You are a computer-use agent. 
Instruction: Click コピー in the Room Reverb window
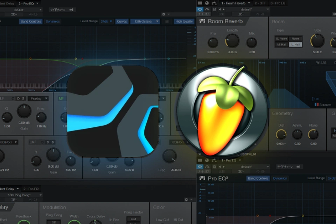241,14
